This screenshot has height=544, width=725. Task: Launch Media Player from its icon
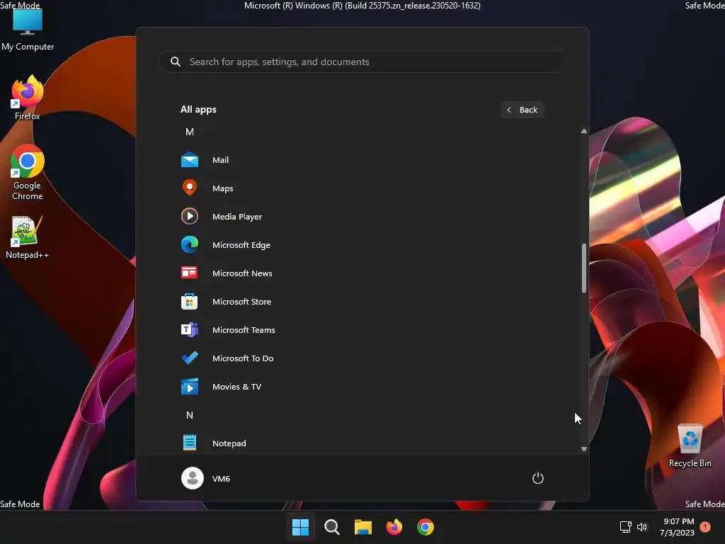190,217
